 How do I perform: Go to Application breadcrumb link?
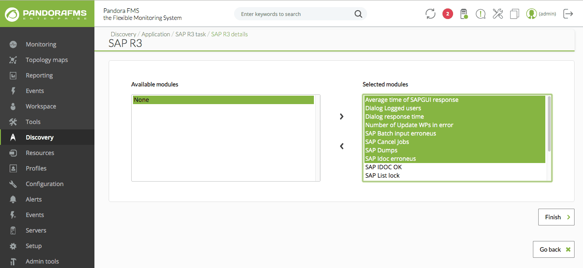[156, 34]
